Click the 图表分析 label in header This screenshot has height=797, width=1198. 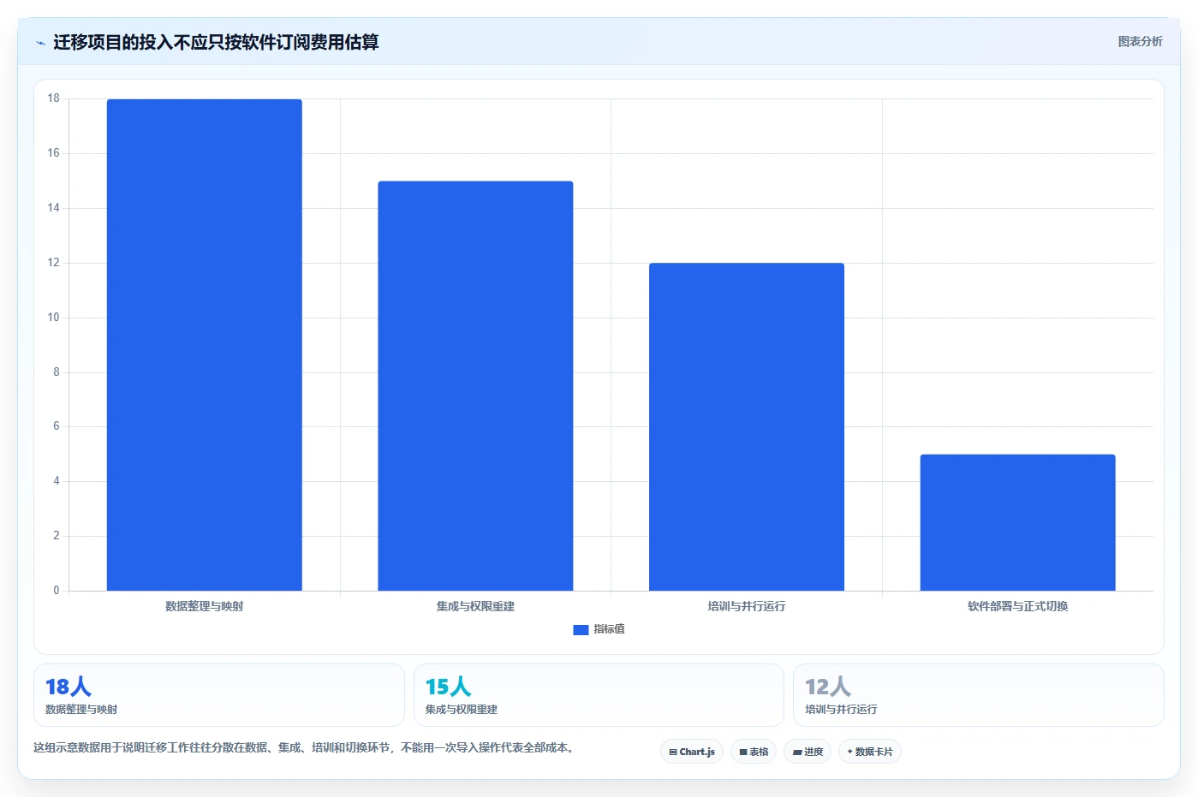coord(1140,41)
